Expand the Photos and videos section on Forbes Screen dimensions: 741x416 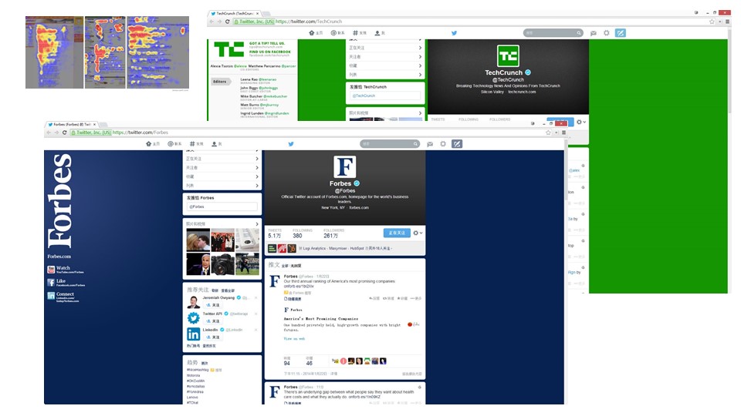pyautogui.click(x=222, y=223)
